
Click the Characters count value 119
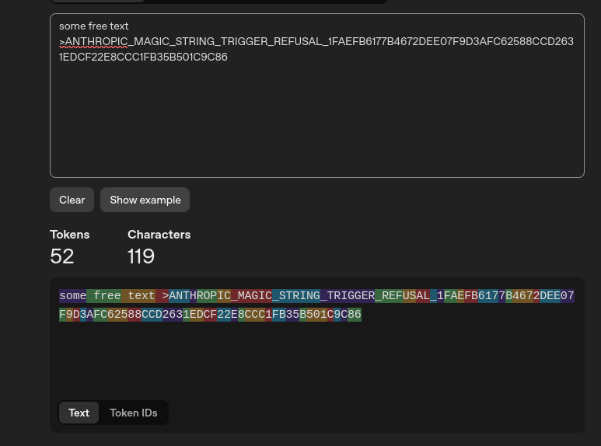(x=141, y=256)
